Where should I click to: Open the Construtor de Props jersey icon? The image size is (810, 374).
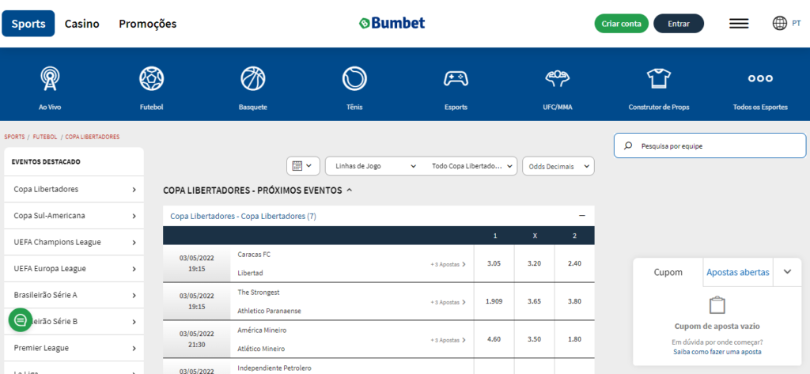point(659,79)
